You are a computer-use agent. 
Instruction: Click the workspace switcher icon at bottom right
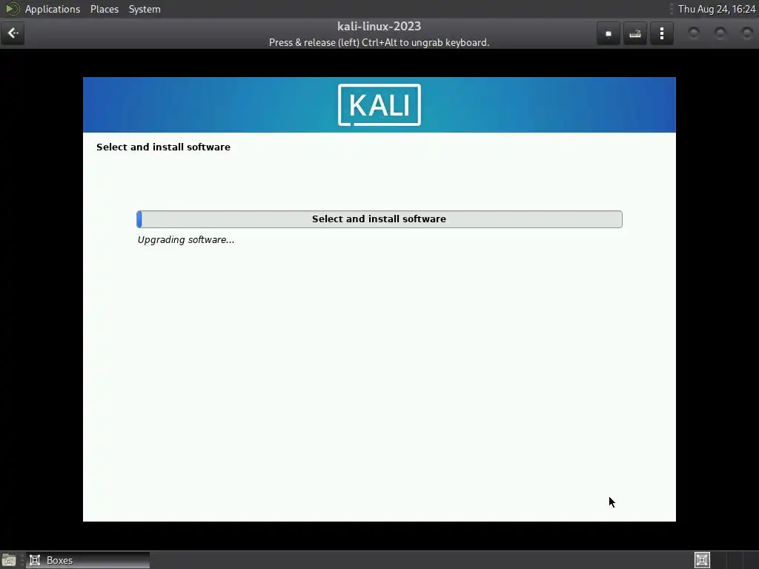702,560
